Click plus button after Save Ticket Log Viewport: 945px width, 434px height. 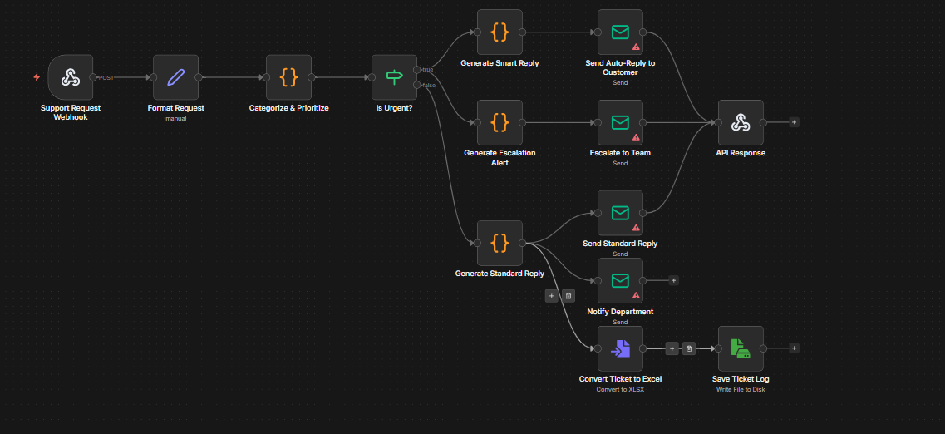click(x=794, y=348)
